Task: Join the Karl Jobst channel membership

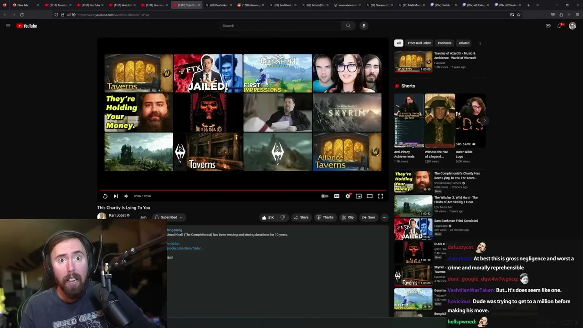Action: (143, 217)
